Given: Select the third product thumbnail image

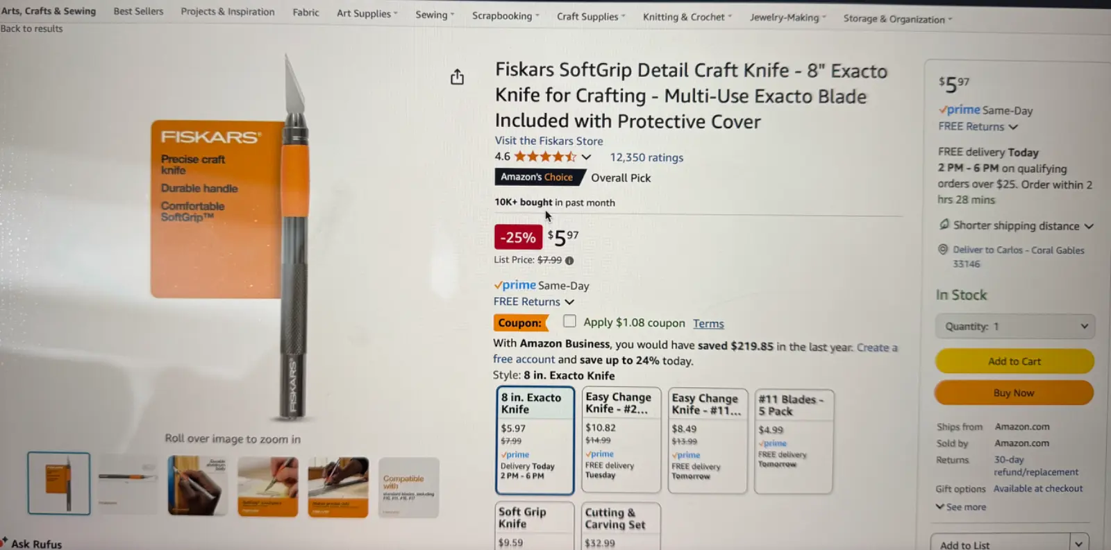Looking at the screenshot, I should [x=198, y=485].
